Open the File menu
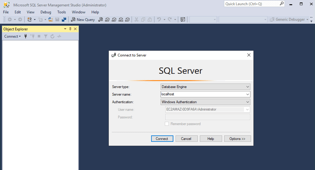Image resolution: width=315 pixels, height=170 pixels. click(6, 12)
